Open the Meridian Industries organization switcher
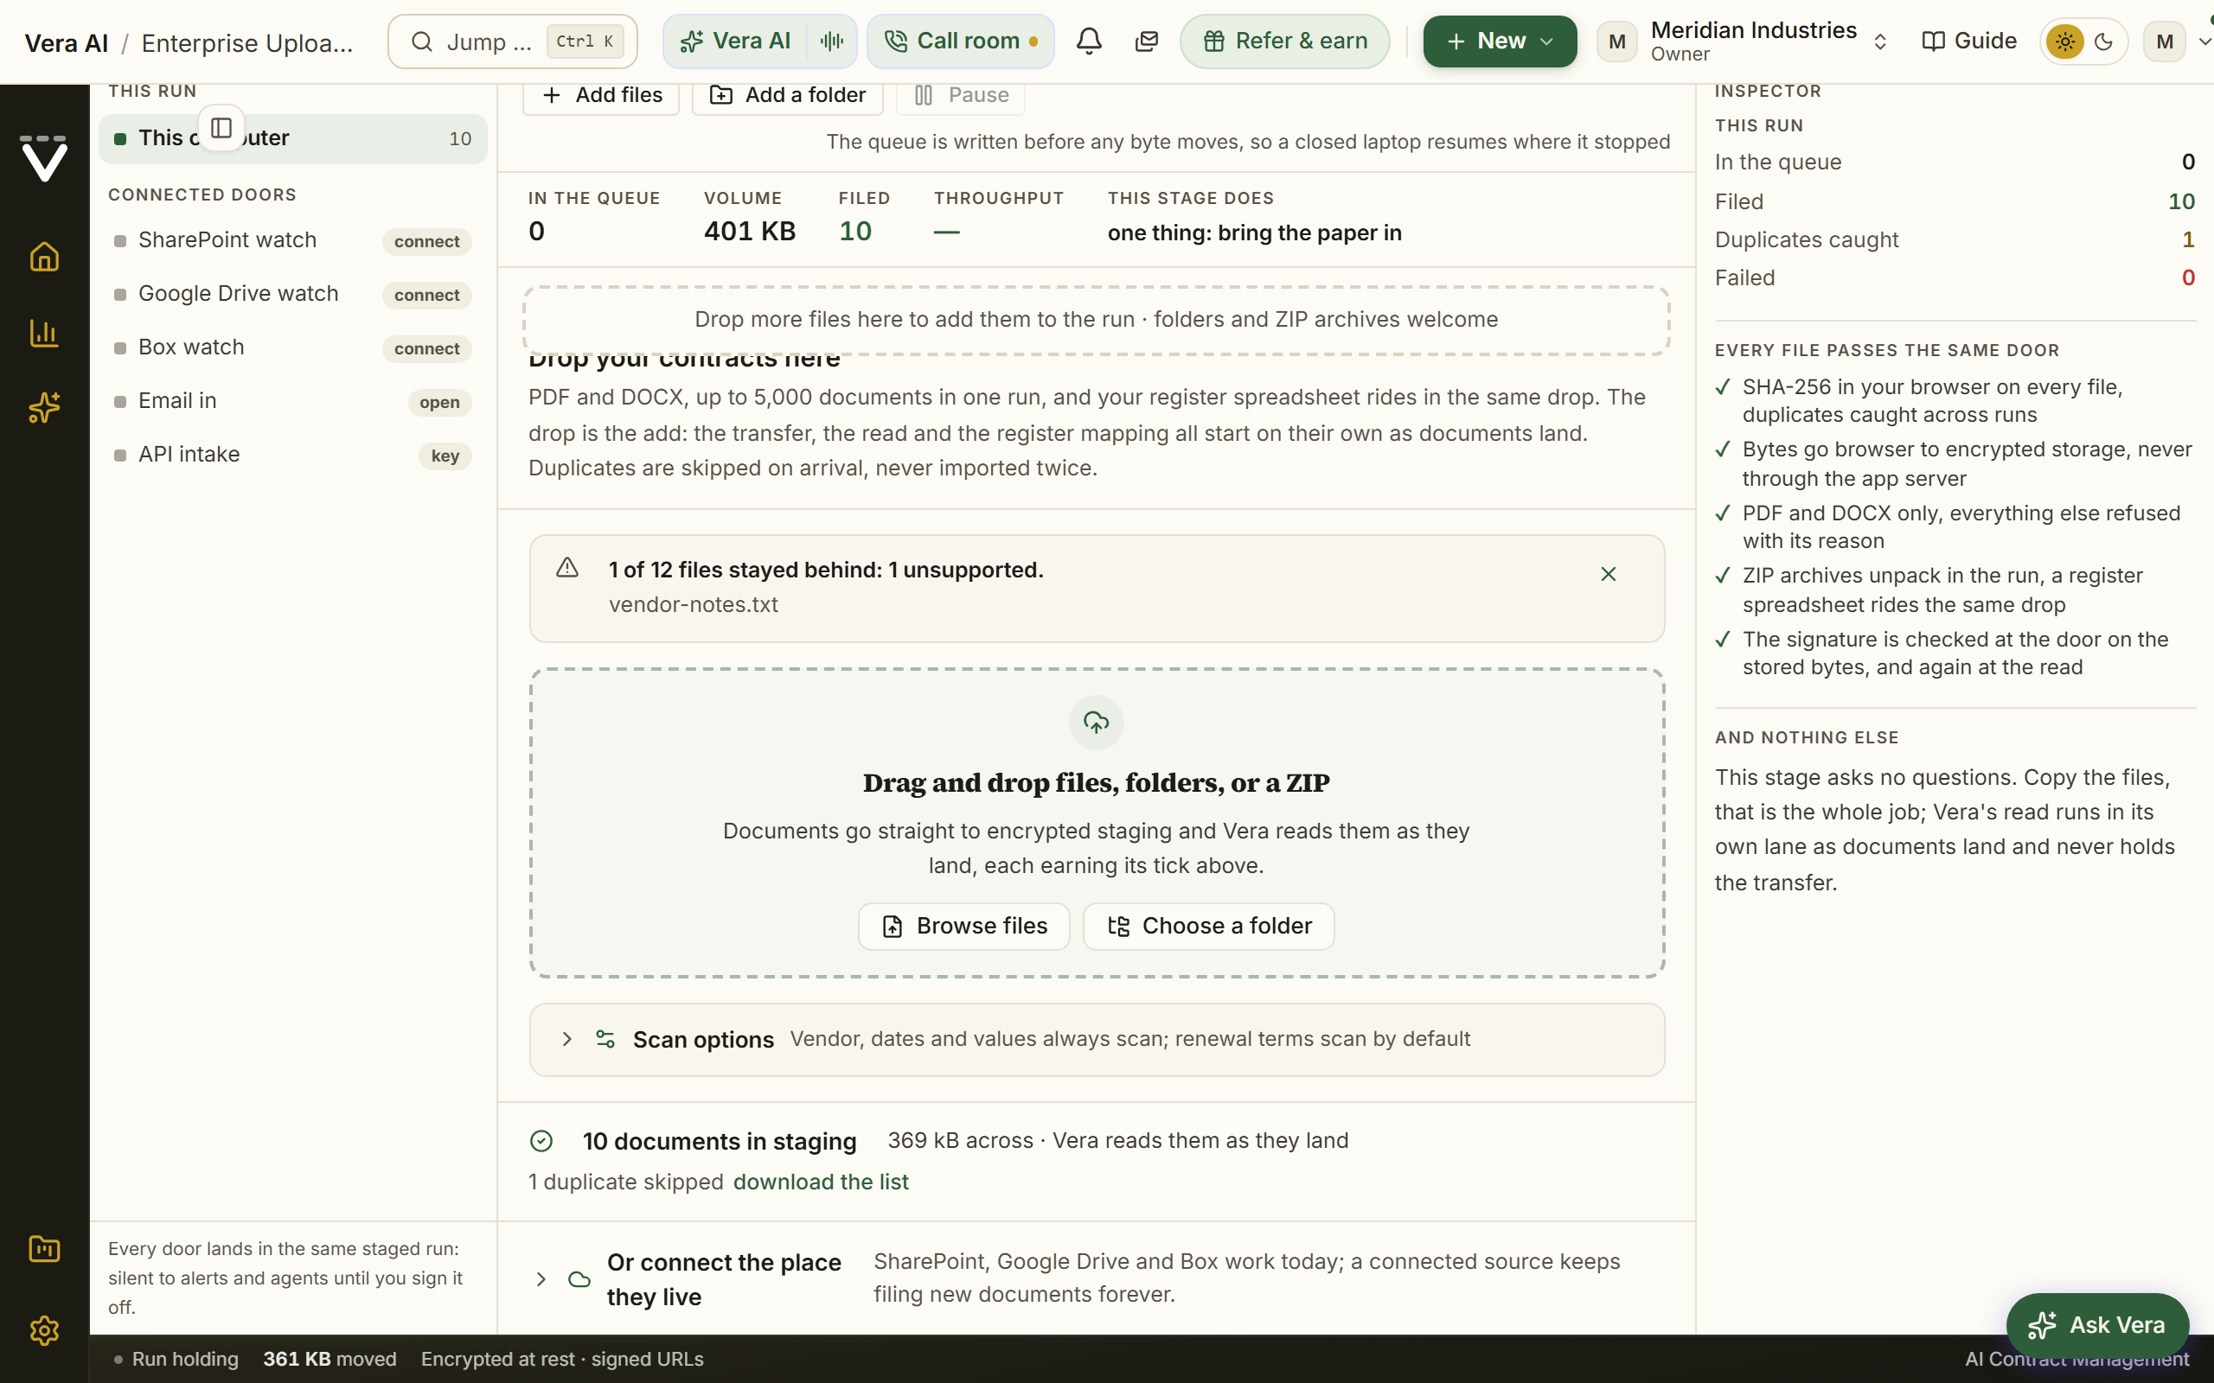This screenshot has height=1383, width=2214. click(x=1744, y=41)
